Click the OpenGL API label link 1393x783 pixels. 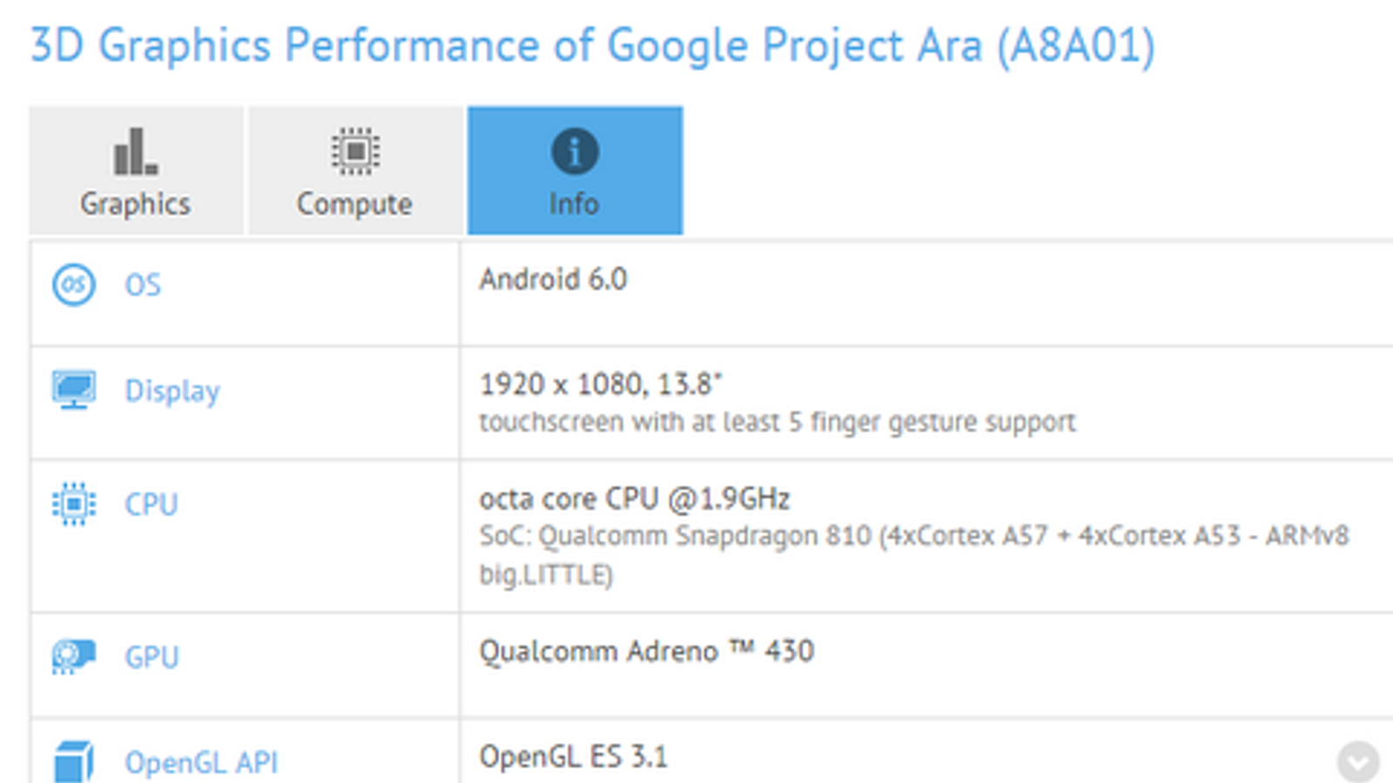tap(201, 763)
